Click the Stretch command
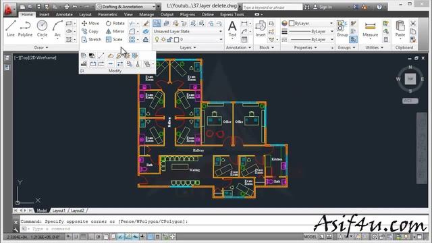This screenshot has height=243, width=432. [92, 40]
